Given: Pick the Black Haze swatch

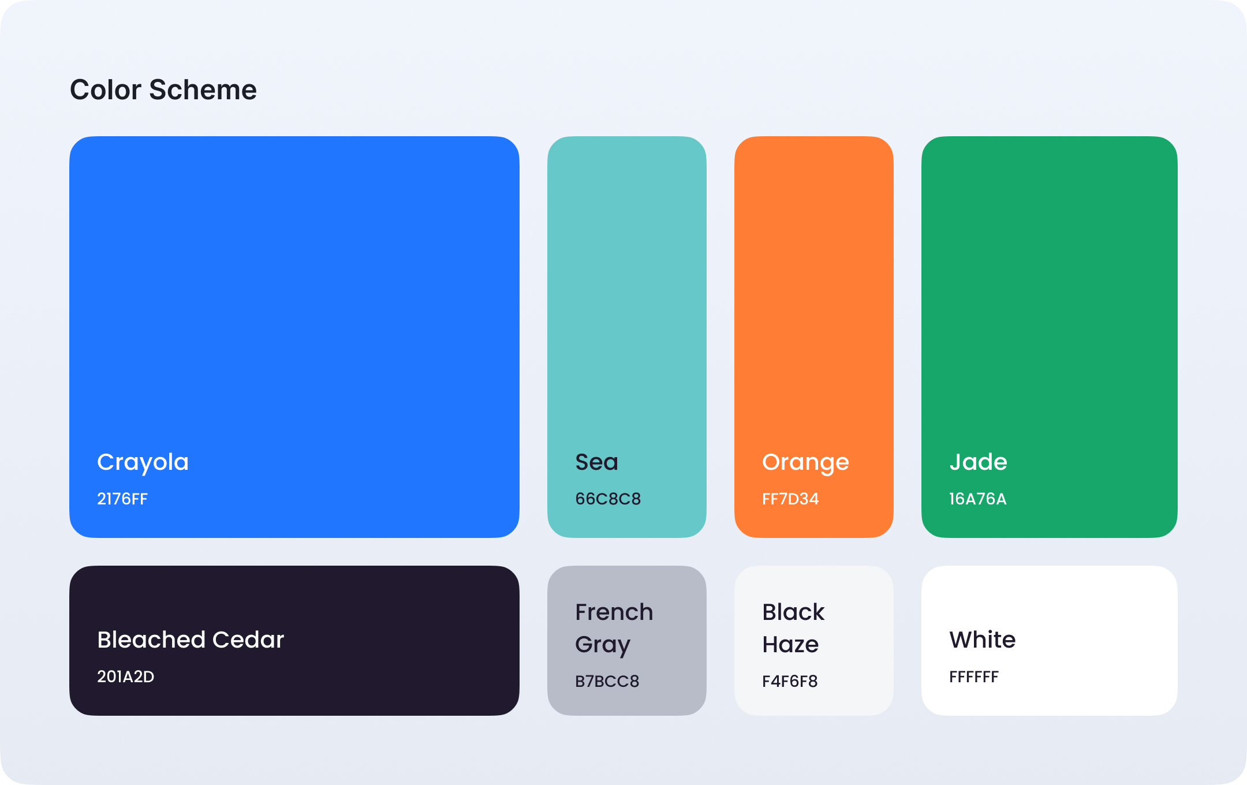Looking at the screenshot, I should pyautogui.click(x=814, y=641).
